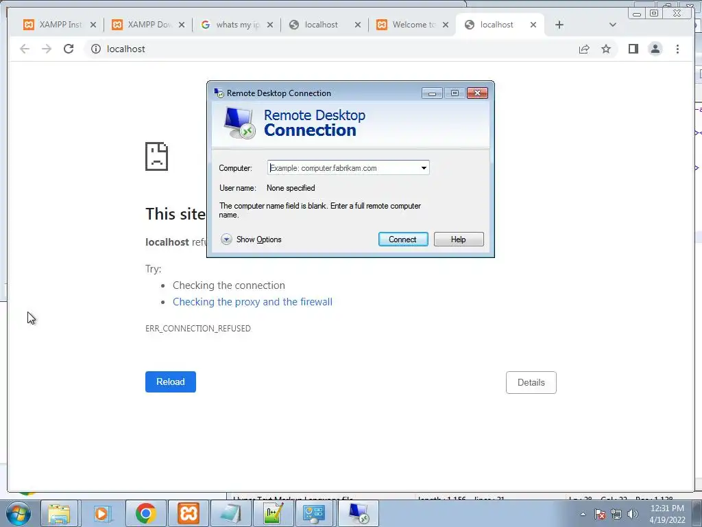View site information icon in address bar

pyautogui.click(x=96, y=49)
